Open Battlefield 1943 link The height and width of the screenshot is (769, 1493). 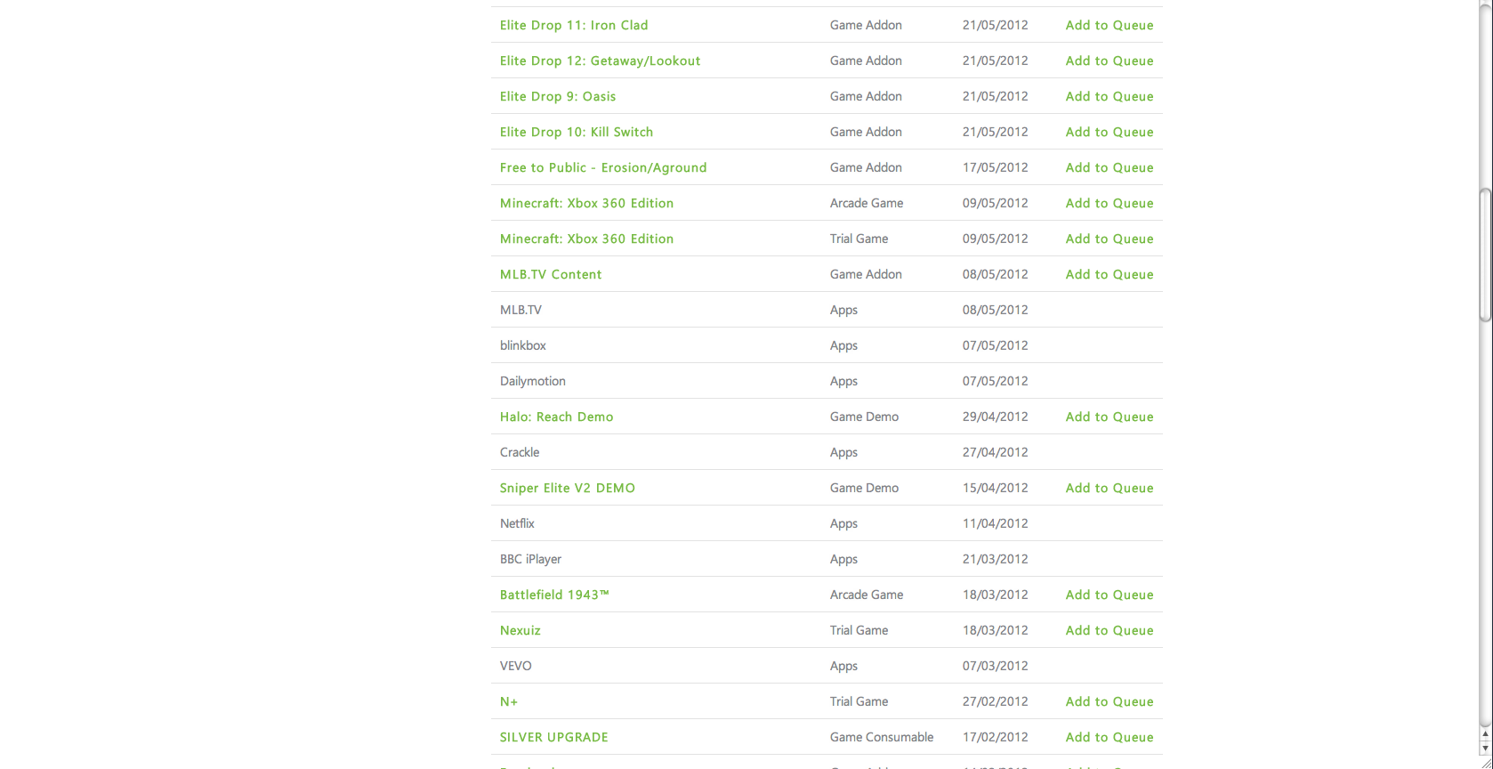pos(554,595)
